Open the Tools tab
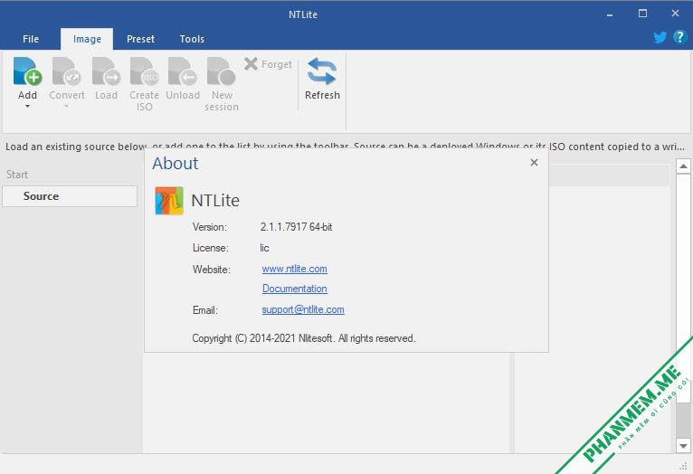The width and height of the screenshot is (693, 474). tap(192, 39)
